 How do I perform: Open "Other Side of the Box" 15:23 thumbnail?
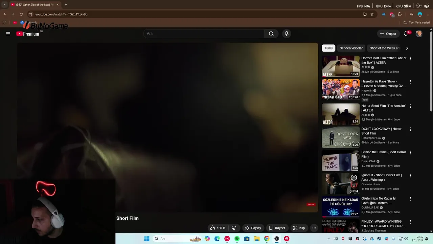pos(341,66)
